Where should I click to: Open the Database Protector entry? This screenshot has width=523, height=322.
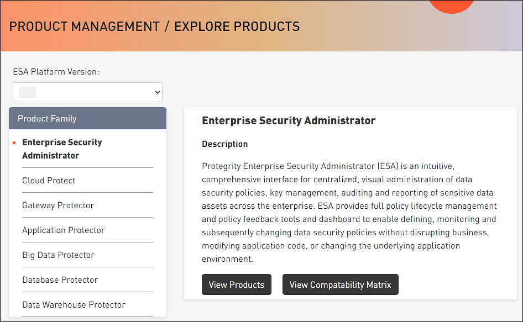60,279
